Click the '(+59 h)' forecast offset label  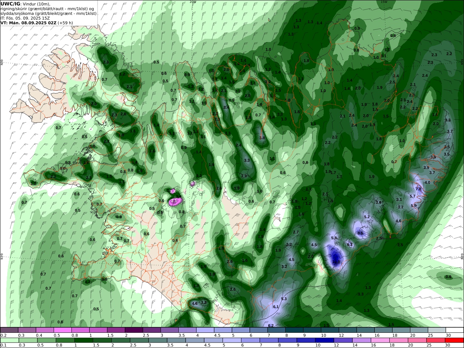pos(65,22)
